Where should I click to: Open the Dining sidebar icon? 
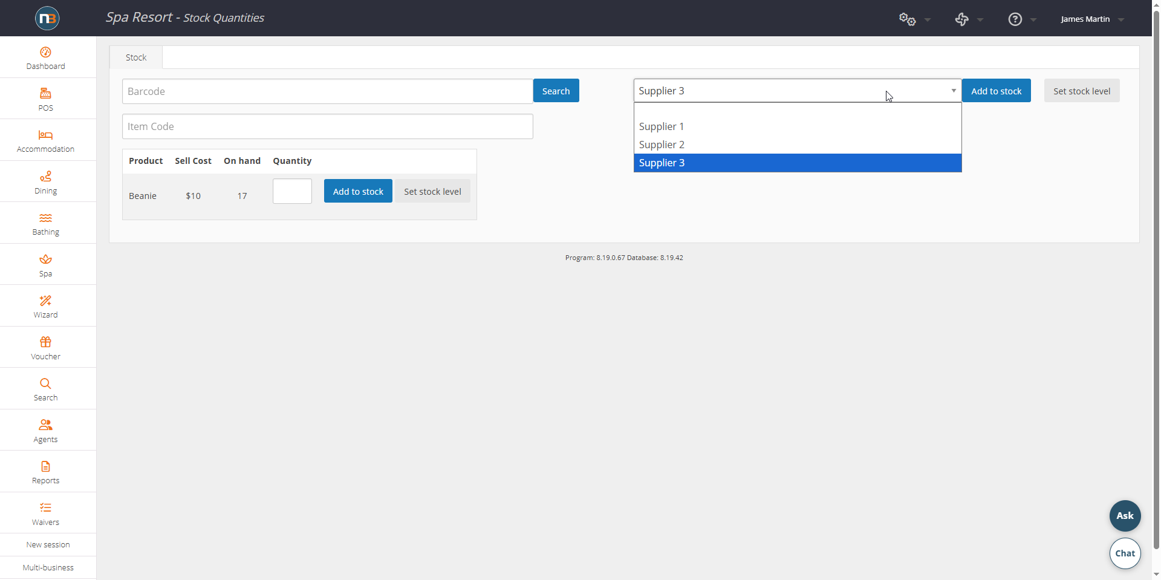pos(45,176)
